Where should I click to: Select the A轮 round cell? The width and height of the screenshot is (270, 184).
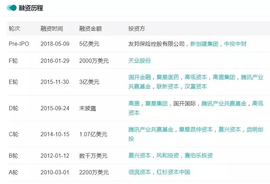coord(13,172)
